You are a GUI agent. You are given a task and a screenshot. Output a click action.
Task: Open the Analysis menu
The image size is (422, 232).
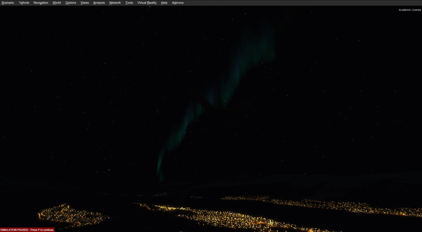click(99, 3)
